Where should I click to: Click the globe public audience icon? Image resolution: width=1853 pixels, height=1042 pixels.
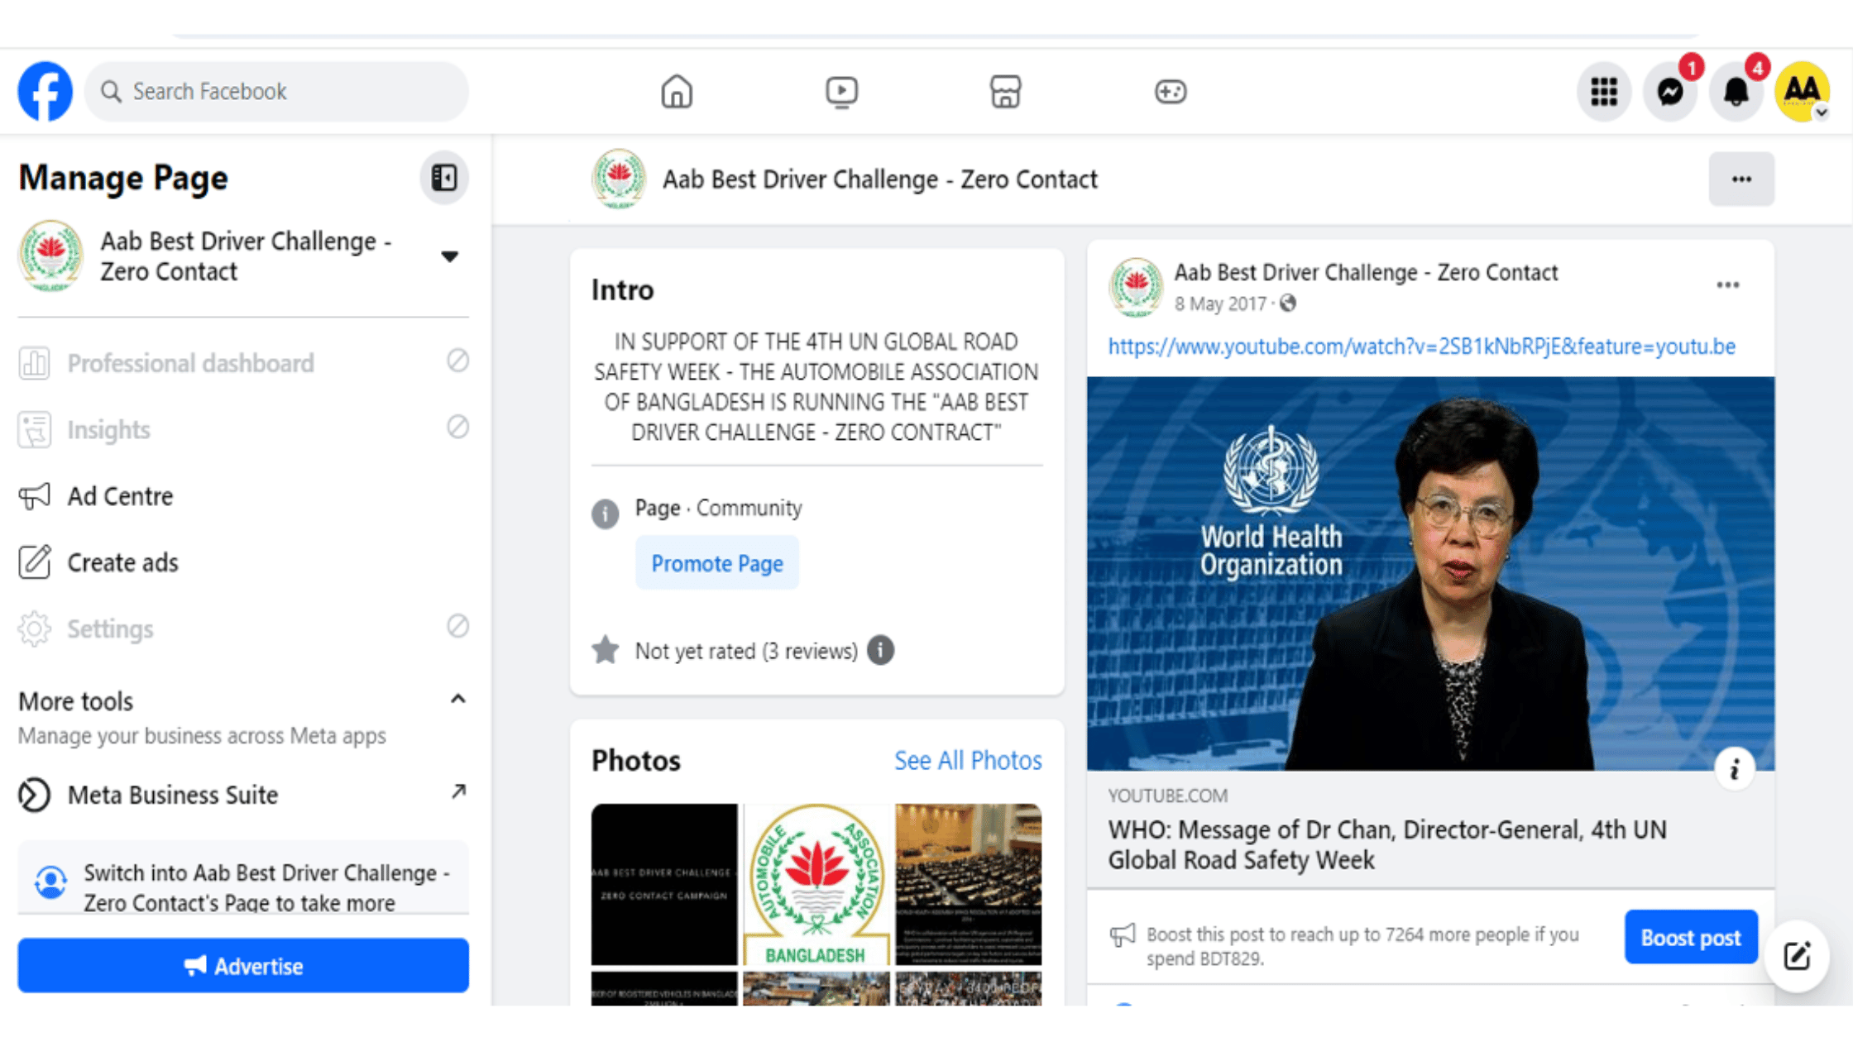1287,304
